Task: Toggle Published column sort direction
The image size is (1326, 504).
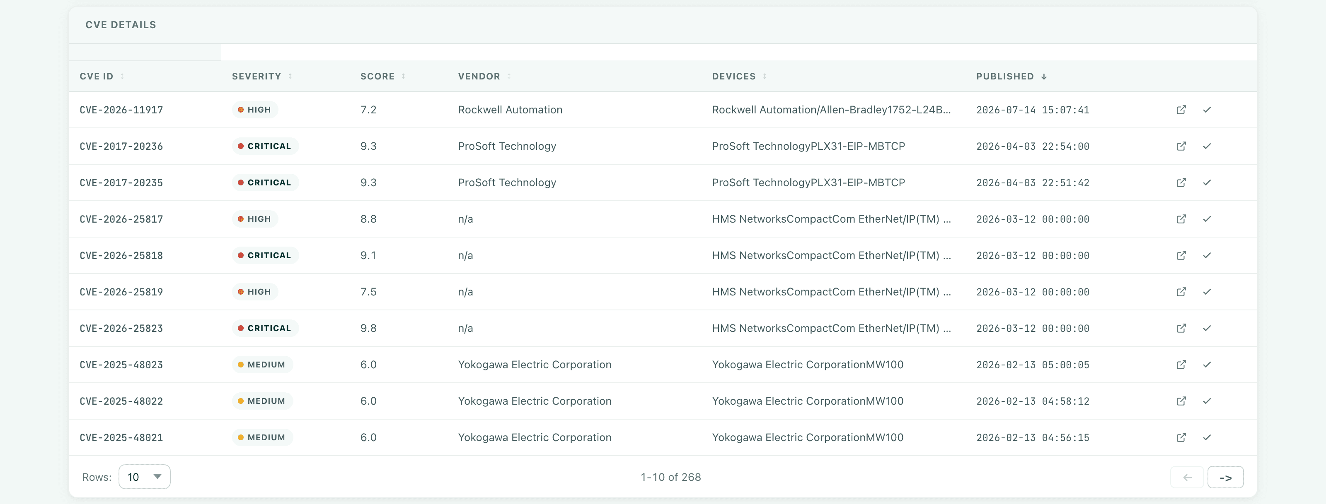Action: tap(1011, 76)
